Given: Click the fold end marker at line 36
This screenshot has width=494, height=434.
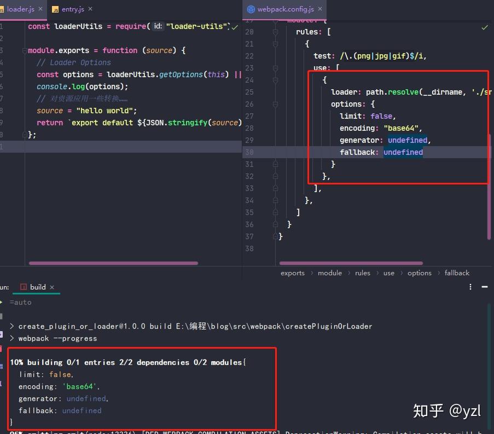Looking at the screenshot, I should coord(275,224).
